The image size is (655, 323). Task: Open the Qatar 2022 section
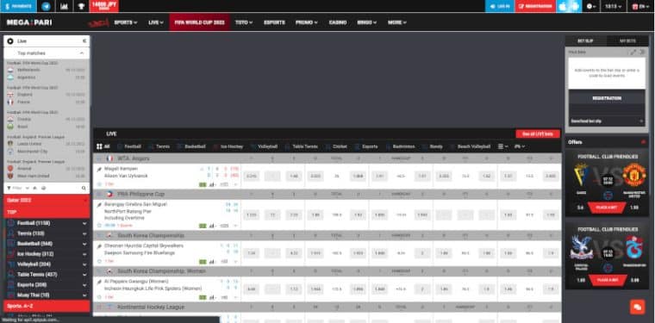click(47, 200)
